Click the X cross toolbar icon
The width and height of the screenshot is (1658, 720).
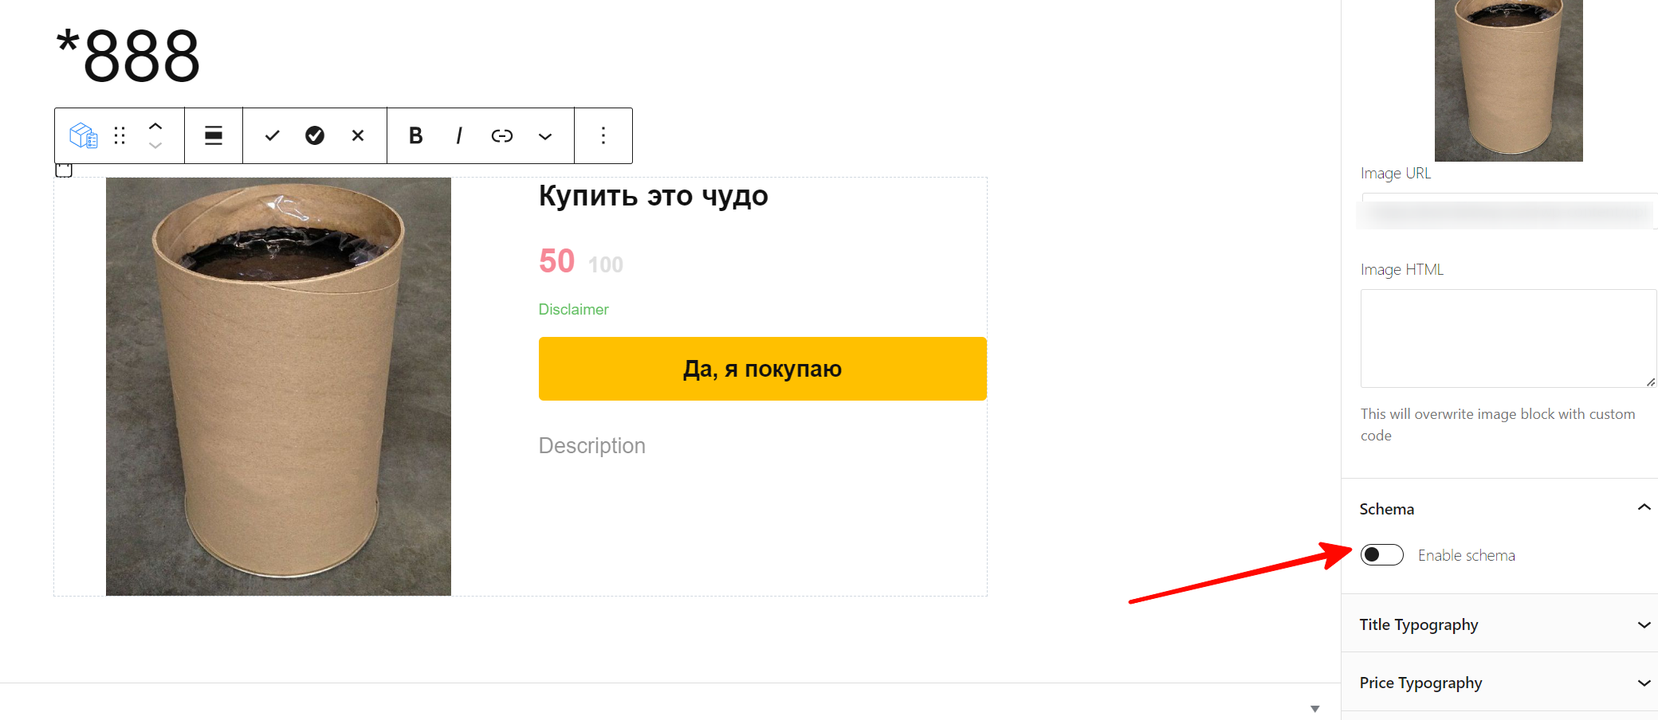pyautogui.click(x=358, y=135)
